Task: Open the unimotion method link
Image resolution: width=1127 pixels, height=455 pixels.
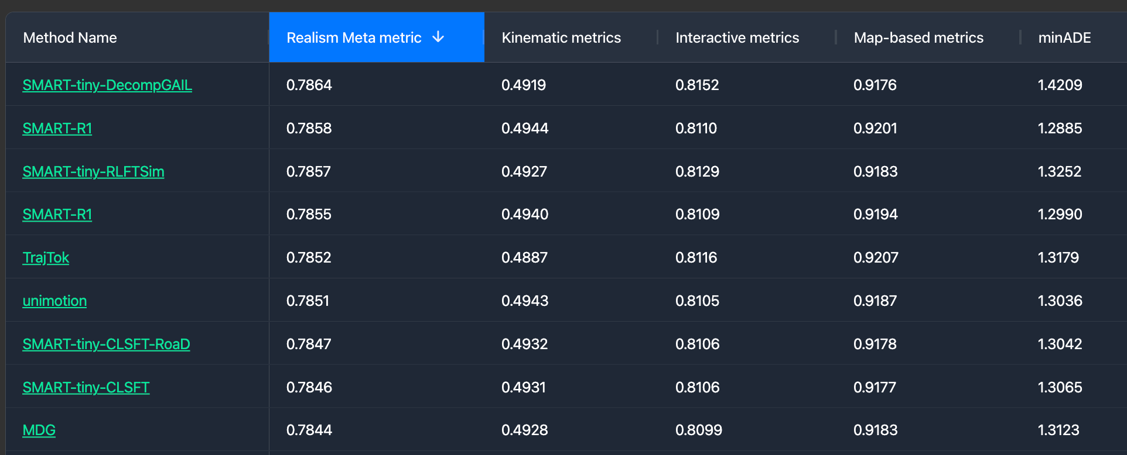Action: [x=54, y=301]
